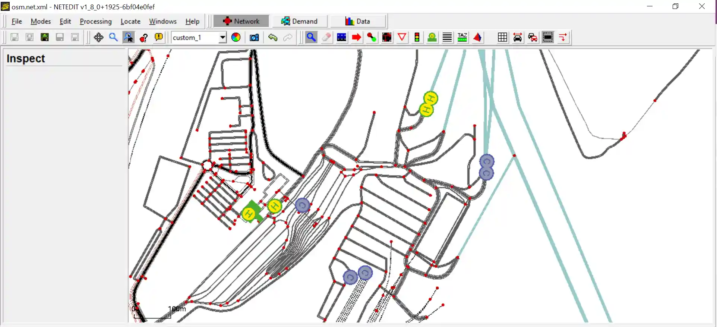Open the Processing menu
This screenshot has width=717, height=327.
pyautogui.click(x=95, y=21)
